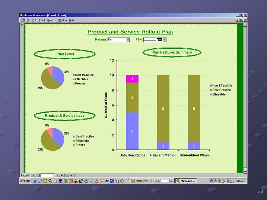Expand the PSM dropdown list
Image resolution: width=267 pixels, height=200 pixels.
coord(165,39)
